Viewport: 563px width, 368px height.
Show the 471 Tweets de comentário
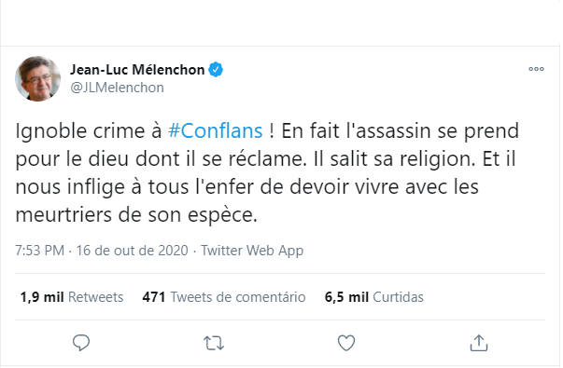[224, 297]
